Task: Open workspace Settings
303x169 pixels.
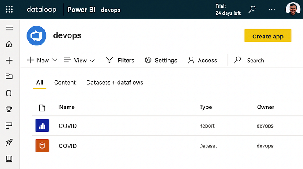Action: [161, 60]
